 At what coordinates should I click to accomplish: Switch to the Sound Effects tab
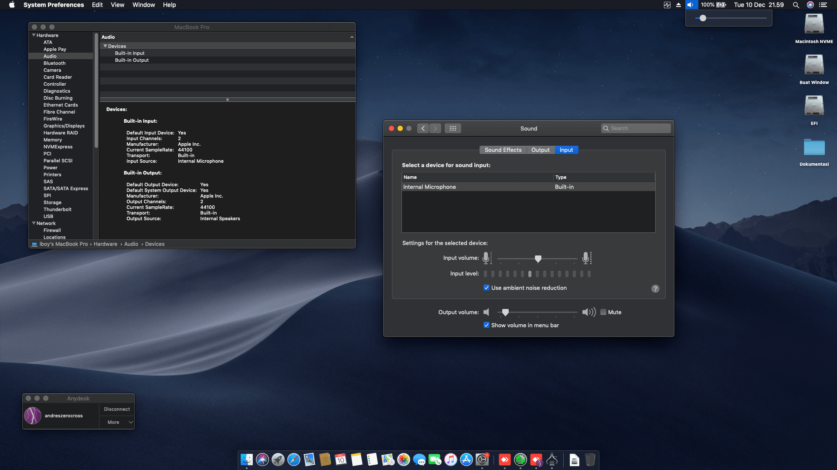pyautogui.click(x=503, y=150)
